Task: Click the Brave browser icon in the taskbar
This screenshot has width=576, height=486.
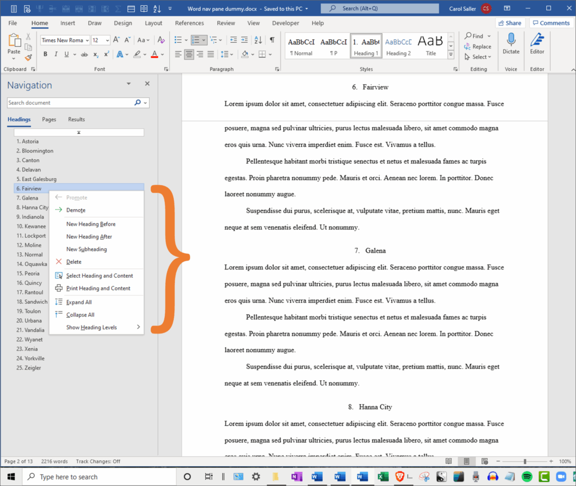Action: tap(400, 476)
